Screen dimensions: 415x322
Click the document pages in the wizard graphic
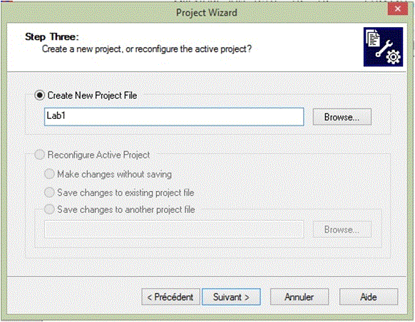pyautogui.click(x=373, y=38)
